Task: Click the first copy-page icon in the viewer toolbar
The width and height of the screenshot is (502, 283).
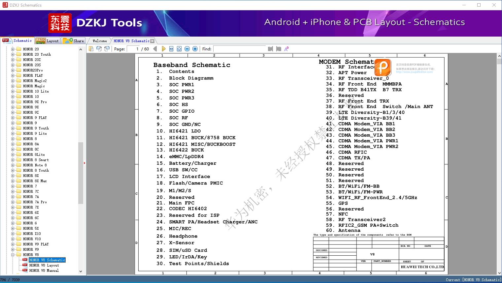Action: click(x=91, y=49)
